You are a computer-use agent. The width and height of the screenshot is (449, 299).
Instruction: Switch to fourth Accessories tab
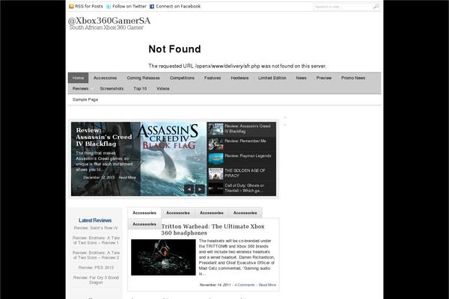pos(245,213)
